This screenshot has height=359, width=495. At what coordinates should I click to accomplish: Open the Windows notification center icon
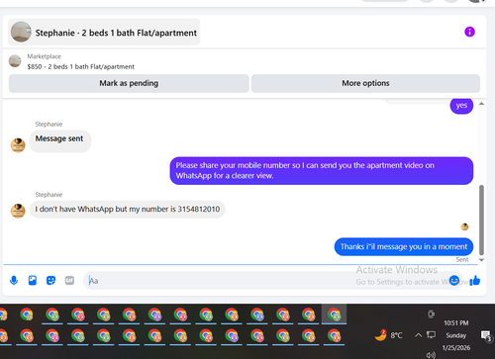pos(486,336)
